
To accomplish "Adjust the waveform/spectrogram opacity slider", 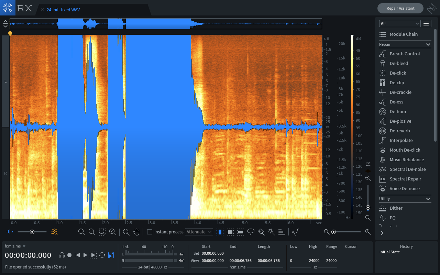I will pyautogui.click(x=32, y=232).
